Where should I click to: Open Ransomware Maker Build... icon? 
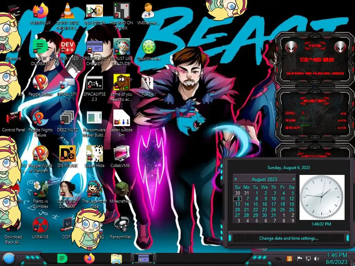[x=94, y=118]
